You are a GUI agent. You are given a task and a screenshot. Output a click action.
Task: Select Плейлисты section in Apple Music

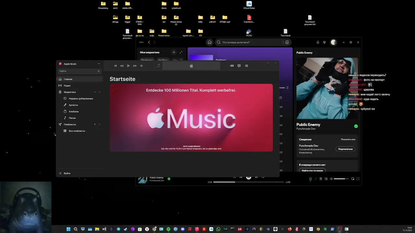(x=70, y=124)
